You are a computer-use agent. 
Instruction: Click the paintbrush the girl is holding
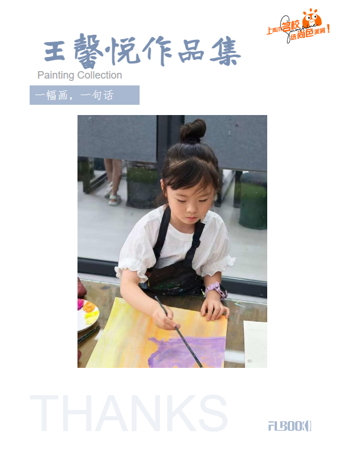click(x=178, y=331)
